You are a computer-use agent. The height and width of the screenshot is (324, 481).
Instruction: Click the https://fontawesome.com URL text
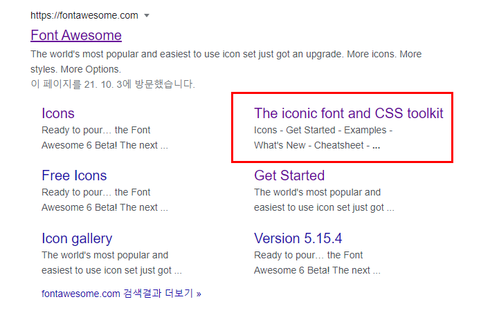(84, 15)
